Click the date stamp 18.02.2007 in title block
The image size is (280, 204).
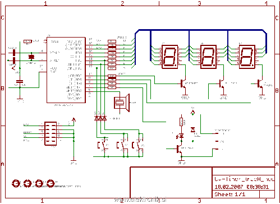point(229,187)
